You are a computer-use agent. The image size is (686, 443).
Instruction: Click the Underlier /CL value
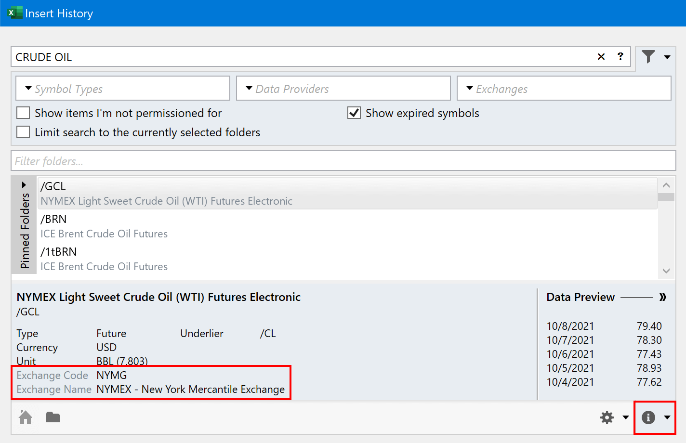point(268,333)
